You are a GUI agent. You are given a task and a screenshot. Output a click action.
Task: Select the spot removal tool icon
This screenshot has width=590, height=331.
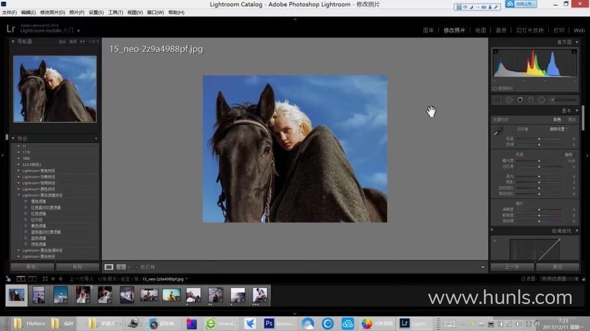(509, 100)
